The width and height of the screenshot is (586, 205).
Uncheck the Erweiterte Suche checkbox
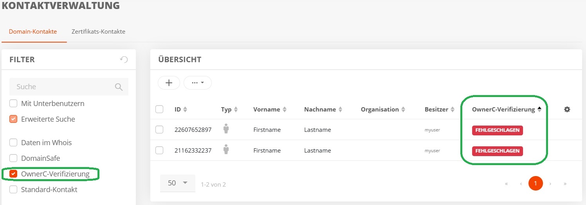click(13, 119)
